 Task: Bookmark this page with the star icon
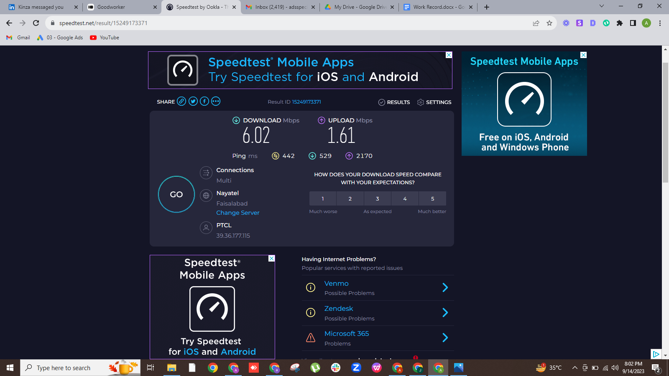click(549, 23)
